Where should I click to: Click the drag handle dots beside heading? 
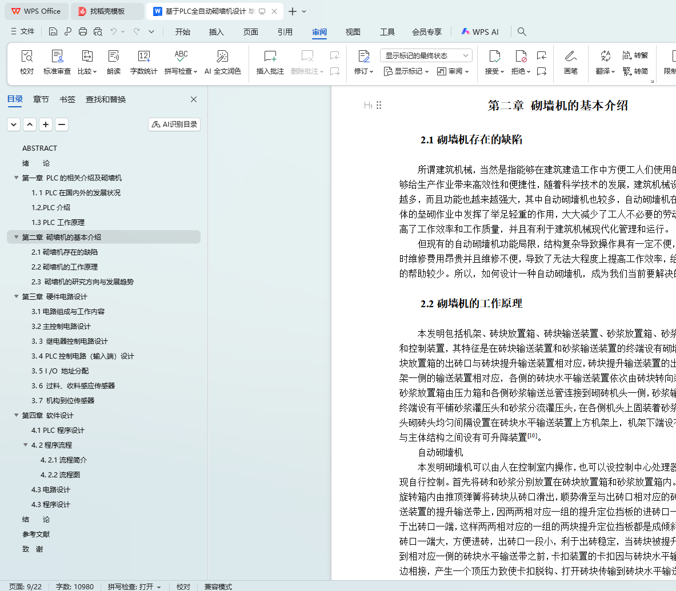(379, 105)
